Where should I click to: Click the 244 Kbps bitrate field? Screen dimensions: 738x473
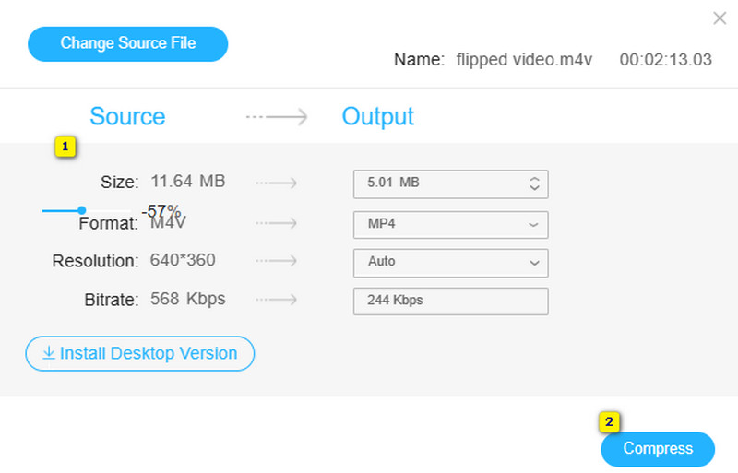tap(450, 301)
